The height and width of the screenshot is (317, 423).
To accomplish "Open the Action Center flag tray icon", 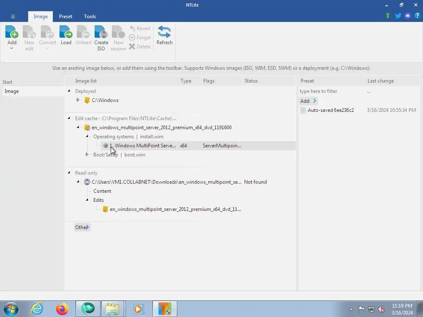I will click(x=361, y=309).
